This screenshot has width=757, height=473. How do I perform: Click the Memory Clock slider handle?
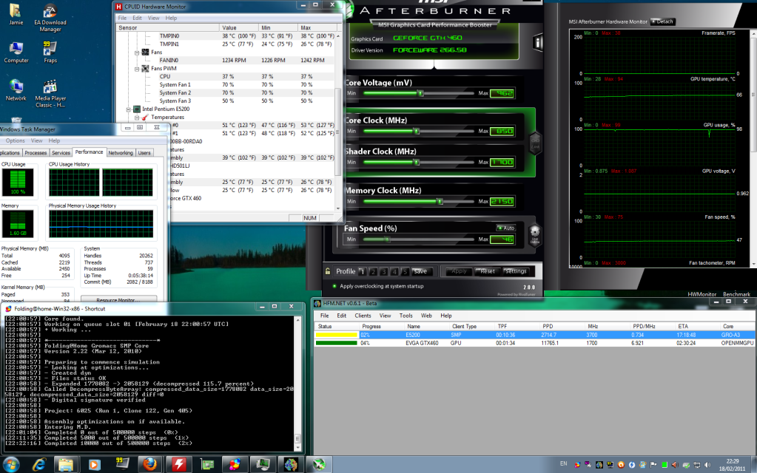click(x=440, y=201)
